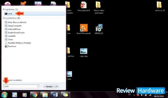Open ReadMe KMSpico Portable file
The width and height of the screenshot is (168, 98).
pos(18,43)
